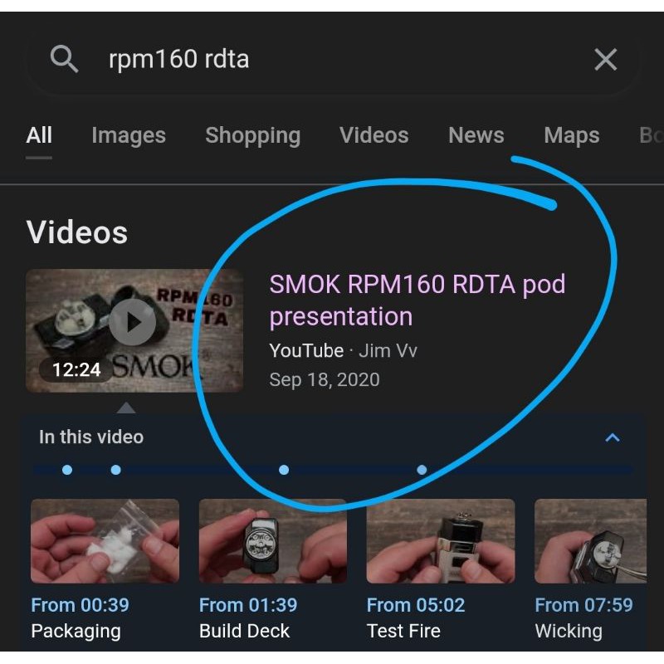Jump to the first timeline marker dot

point(67,470)
